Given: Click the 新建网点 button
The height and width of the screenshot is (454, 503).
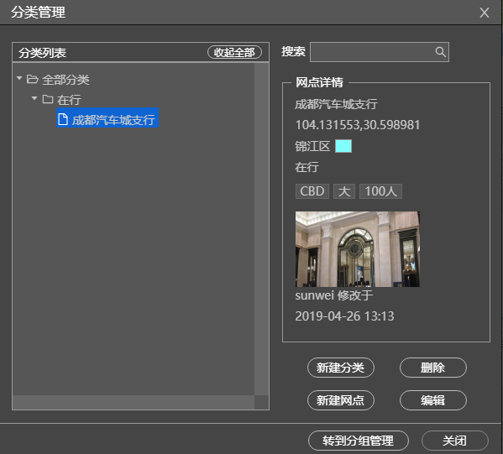Looking at the screenshot, I should coord(341,400).
